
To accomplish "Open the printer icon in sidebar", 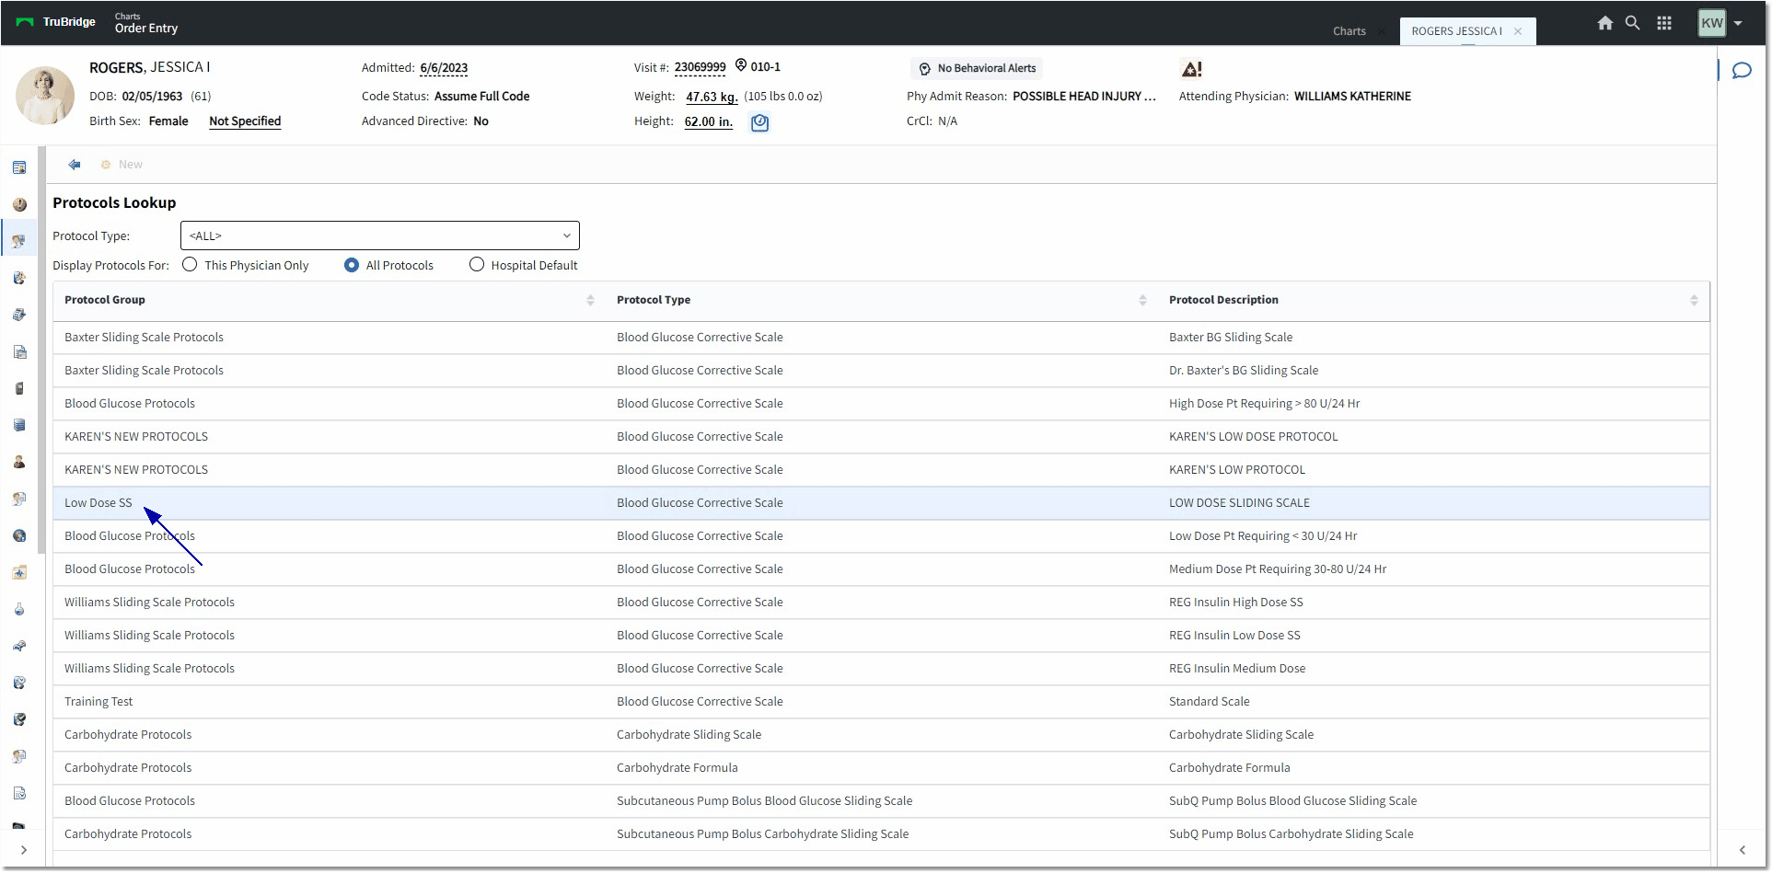I will point(19,315).
